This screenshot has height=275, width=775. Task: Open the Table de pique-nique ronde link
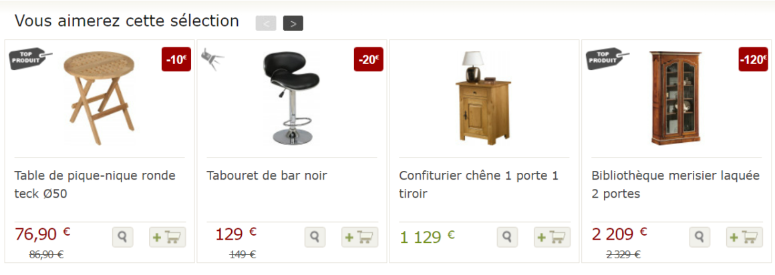[95, 185]
